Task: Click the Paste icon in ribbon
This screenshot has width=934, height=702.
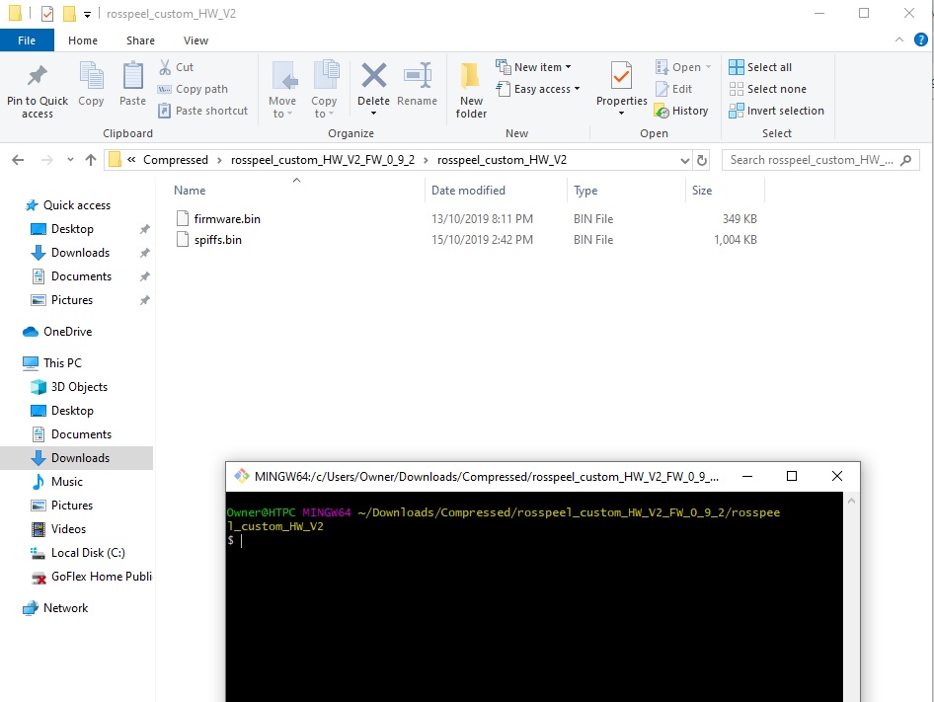Action: click(132, 77)
